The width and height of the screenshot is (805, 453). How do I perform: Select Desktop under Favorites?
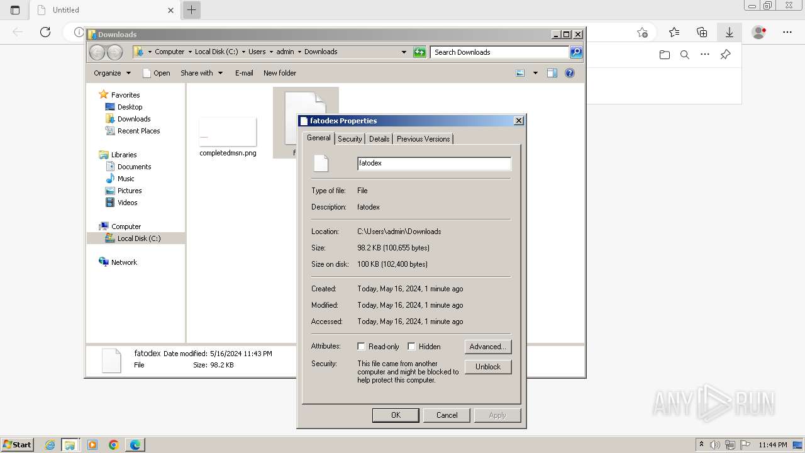tap(130, 107)
